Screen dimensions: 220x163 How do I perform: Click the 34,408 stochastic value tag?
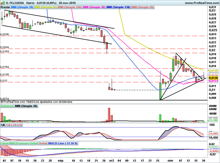tap(213, 134)
